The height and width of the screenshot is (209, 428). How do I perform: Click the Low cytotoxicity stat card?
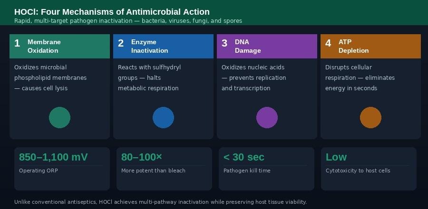[x=369, y=169]
